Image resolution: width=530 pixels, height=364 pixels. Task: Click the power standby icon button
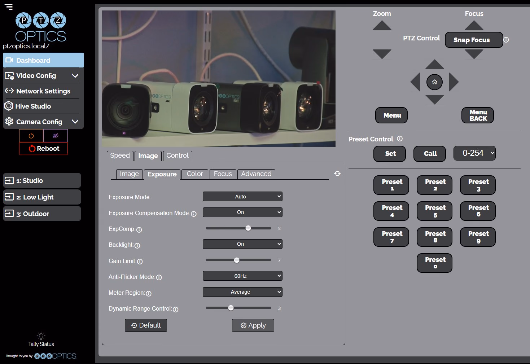(x=31, y=136)
